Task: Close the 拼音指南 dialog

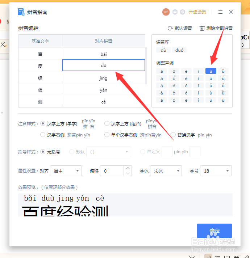Action: pos(231,12)
